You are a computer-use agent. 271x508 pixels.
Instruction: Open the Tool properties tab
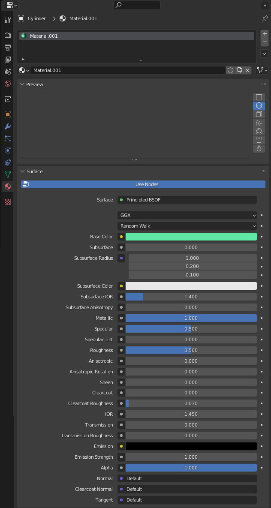(8, 20)
